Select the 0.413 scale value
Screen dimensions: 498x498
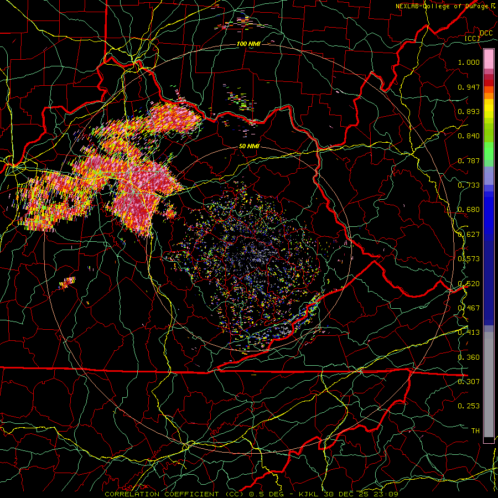(x=469, y=333)
